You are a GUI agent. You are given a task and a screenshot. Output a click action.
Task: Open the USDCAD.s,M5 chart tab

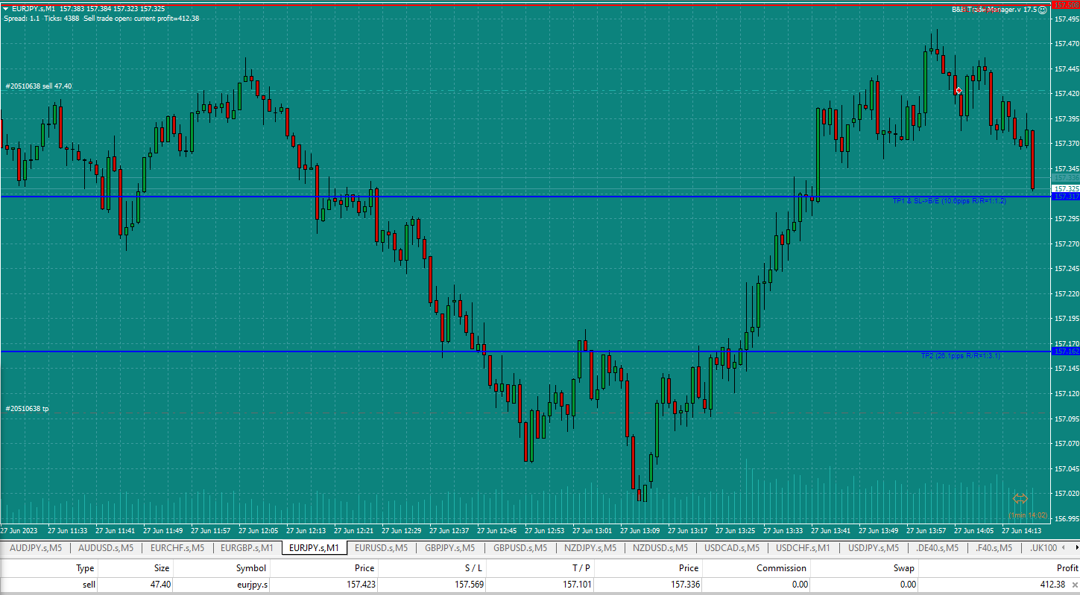coord(732,548)
